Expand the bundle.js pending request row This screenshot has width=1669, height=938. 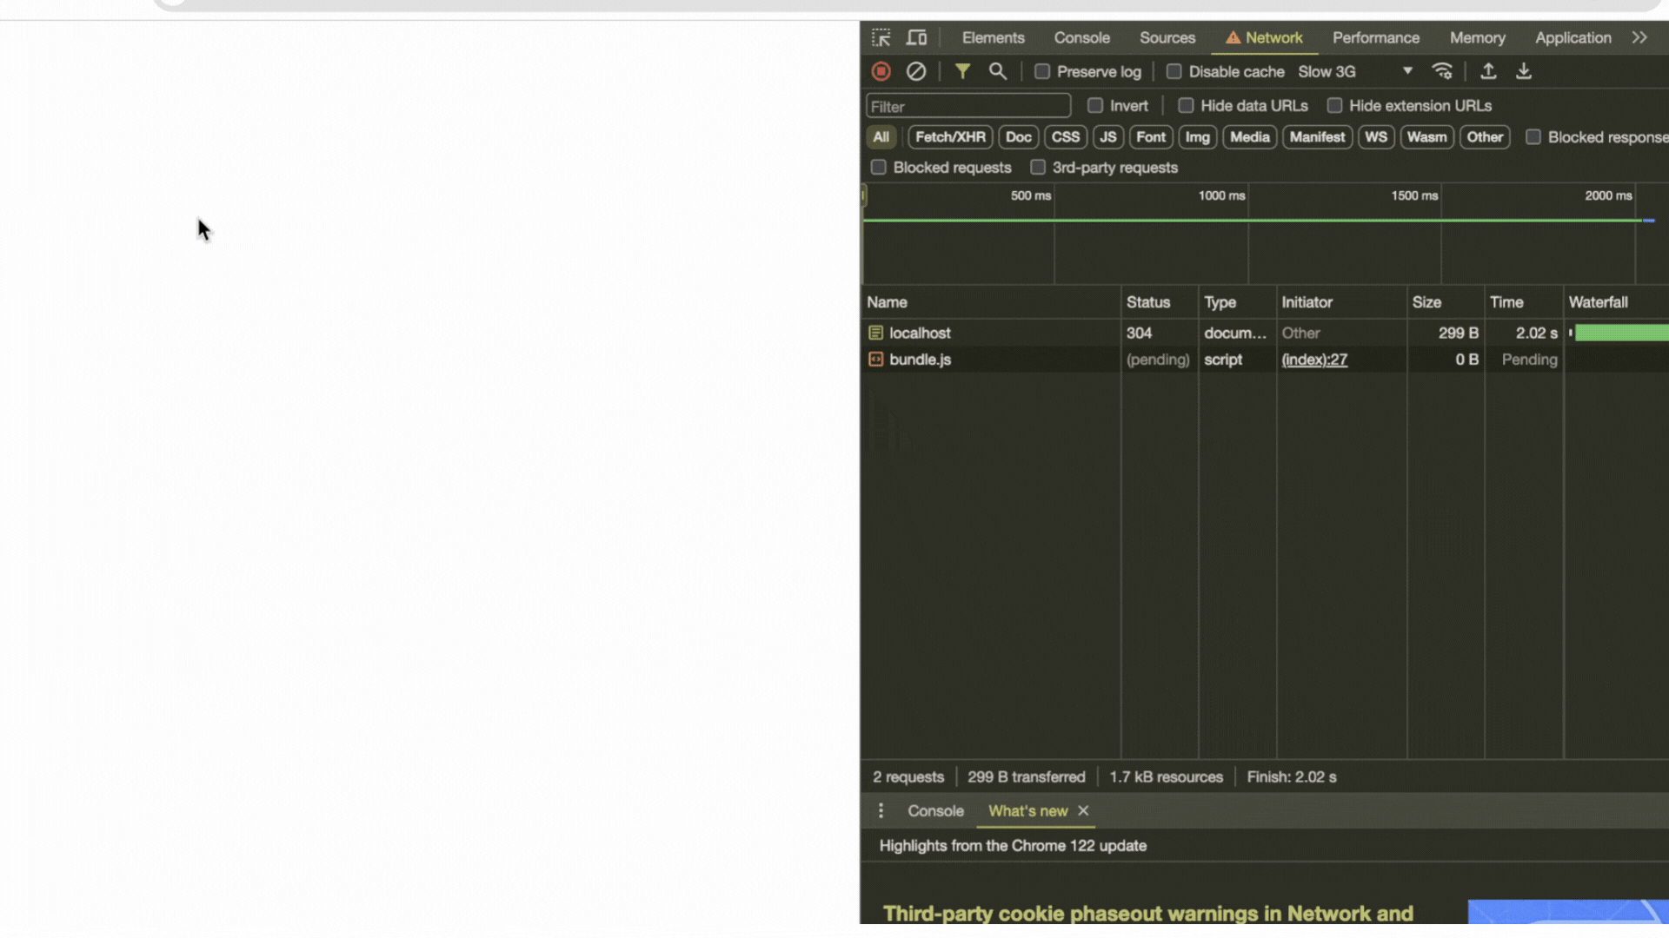click(x=921, y=359)
